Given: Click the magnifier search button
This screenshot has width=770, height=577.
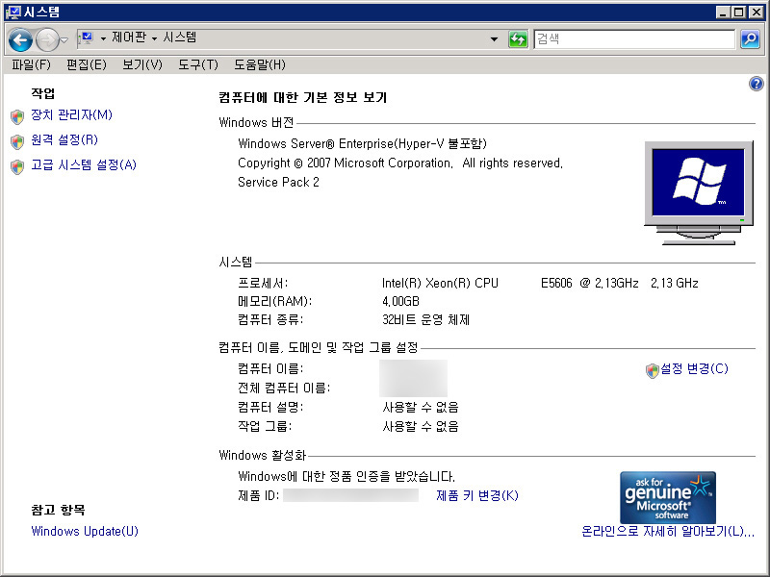Looking at the screenshot, I should coord(750,38).
